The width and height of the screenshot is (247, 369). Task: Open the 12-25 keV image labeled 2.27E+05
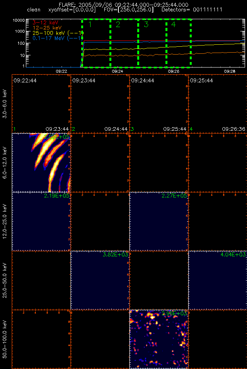pos(159,221)
